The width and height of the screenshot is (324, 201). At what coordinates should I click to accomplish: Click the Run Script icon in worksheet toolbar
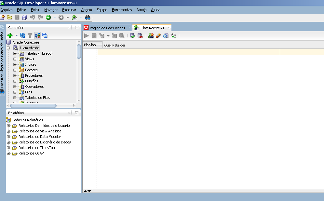click(x=94, y=36)
